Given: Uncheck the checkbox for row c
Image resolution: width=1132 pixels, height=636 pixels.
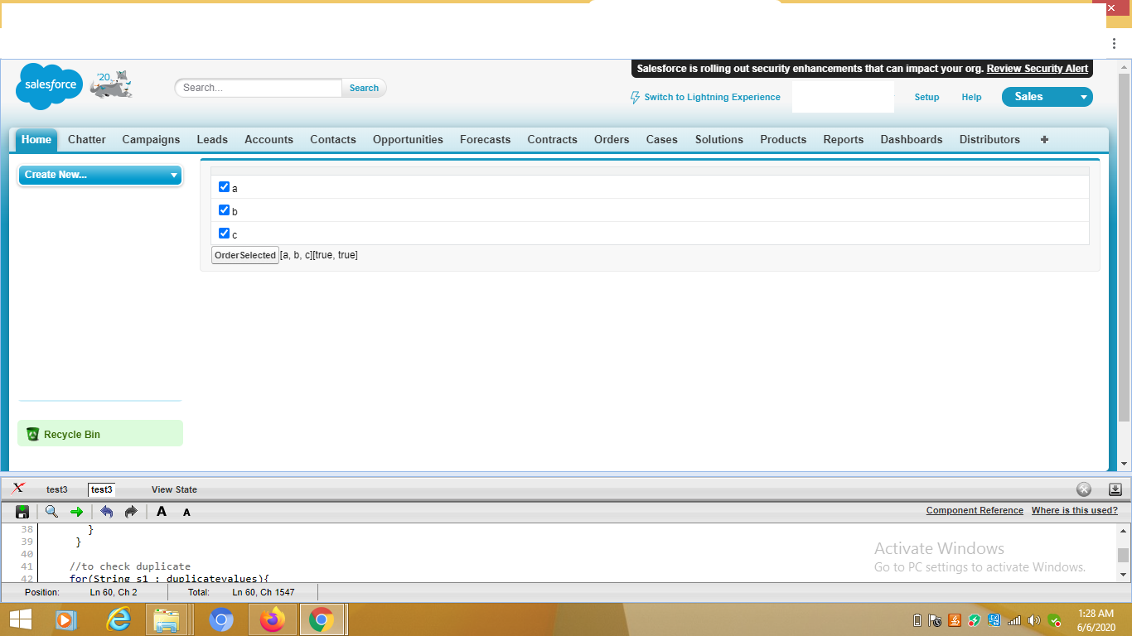Looking at the screenshot, I should coord(224,234).
